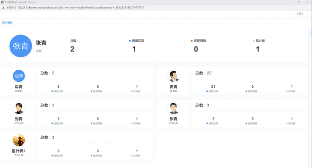The height and width of the screenshot is (168, 312).
Task: Click the mayor's 进度滞后 count 0
Action: (196, 49)
